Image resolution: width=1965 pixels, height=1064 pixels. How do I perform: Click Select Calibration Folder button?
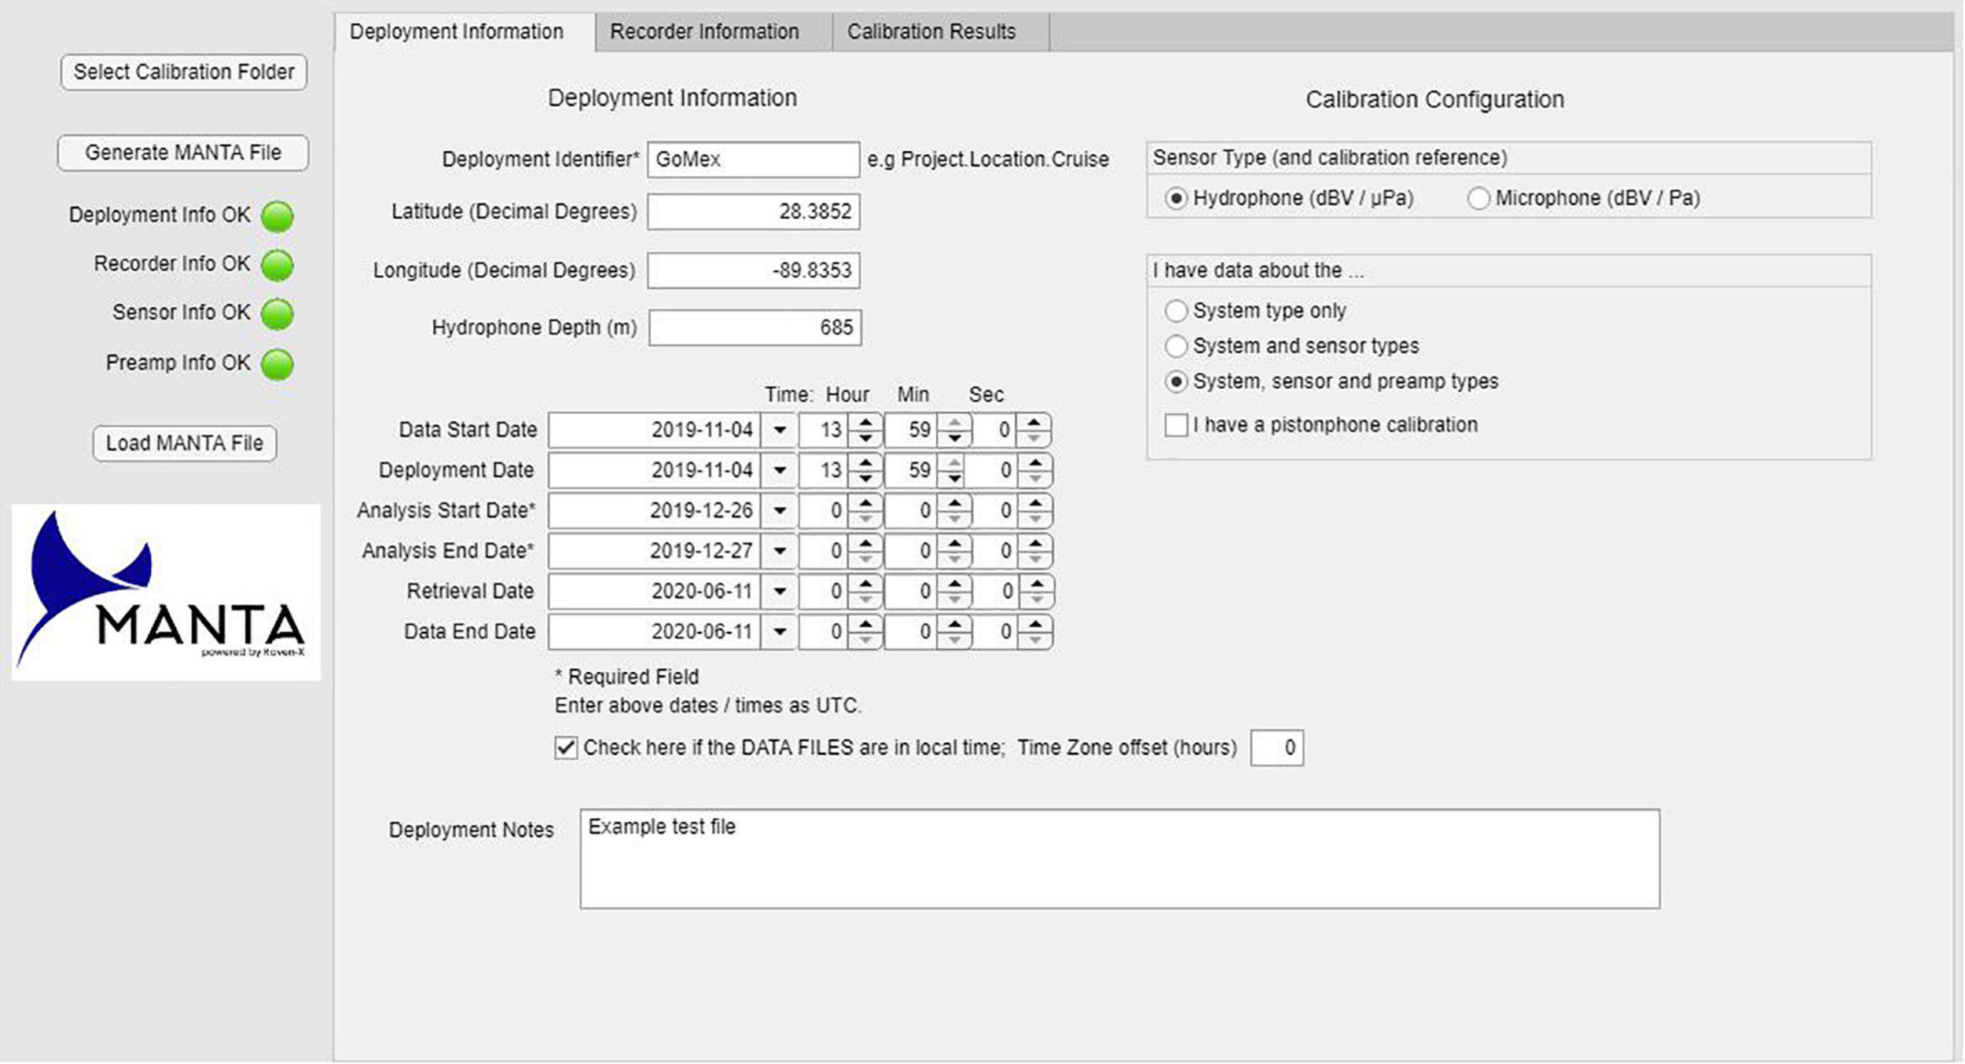point(184,72)
